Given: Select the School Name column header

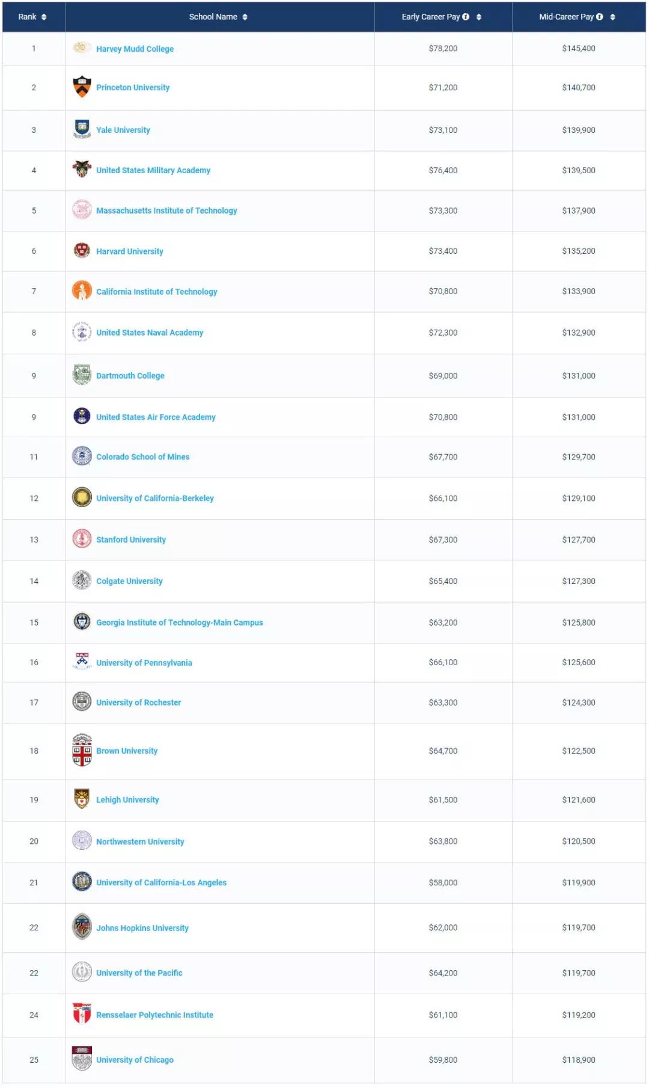Looking at the screenshot, I should [x=213, y=17].
